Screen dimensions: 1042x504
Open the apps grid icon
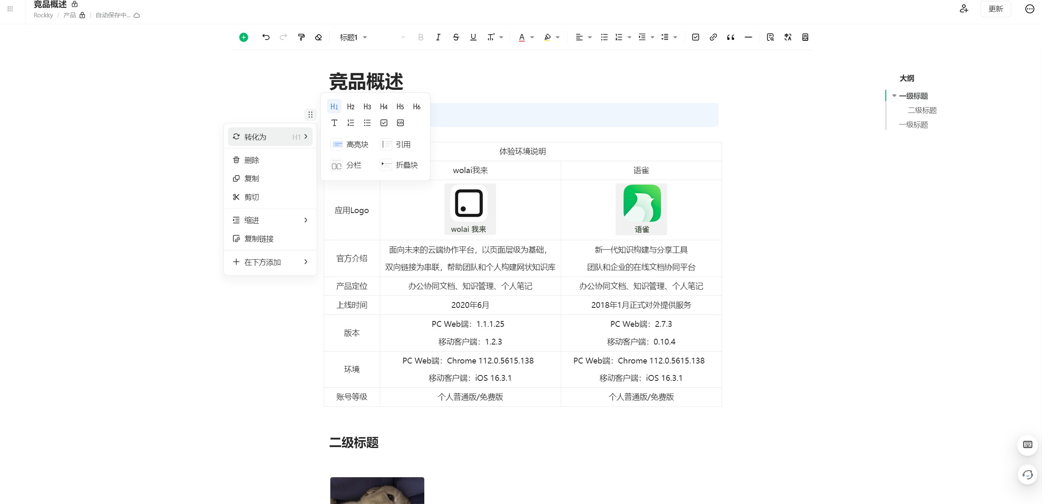[x=10, y=9]
